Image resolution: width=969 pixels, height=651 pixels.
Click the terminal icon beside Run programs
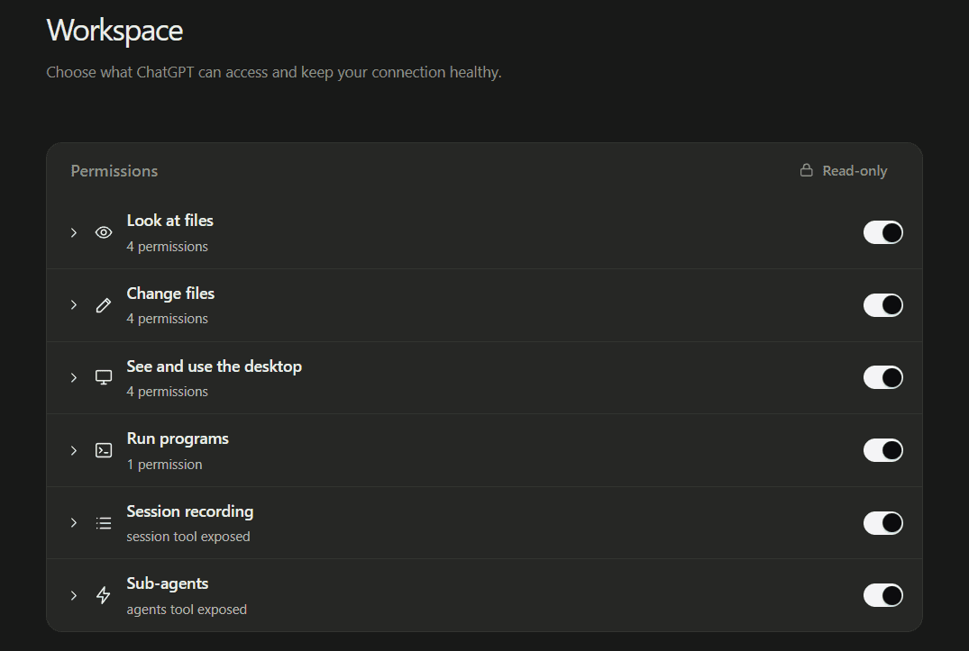[104, 450]
